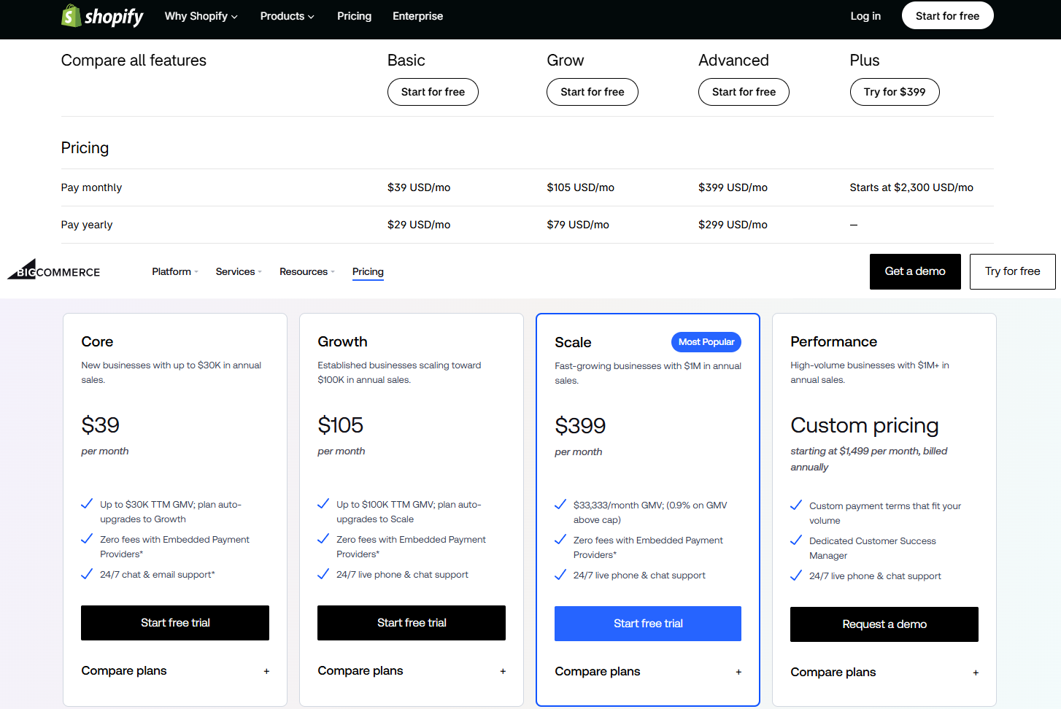Screen dimensions: 1061x709
Task: Click the Growth plan title
Action: 342,341
